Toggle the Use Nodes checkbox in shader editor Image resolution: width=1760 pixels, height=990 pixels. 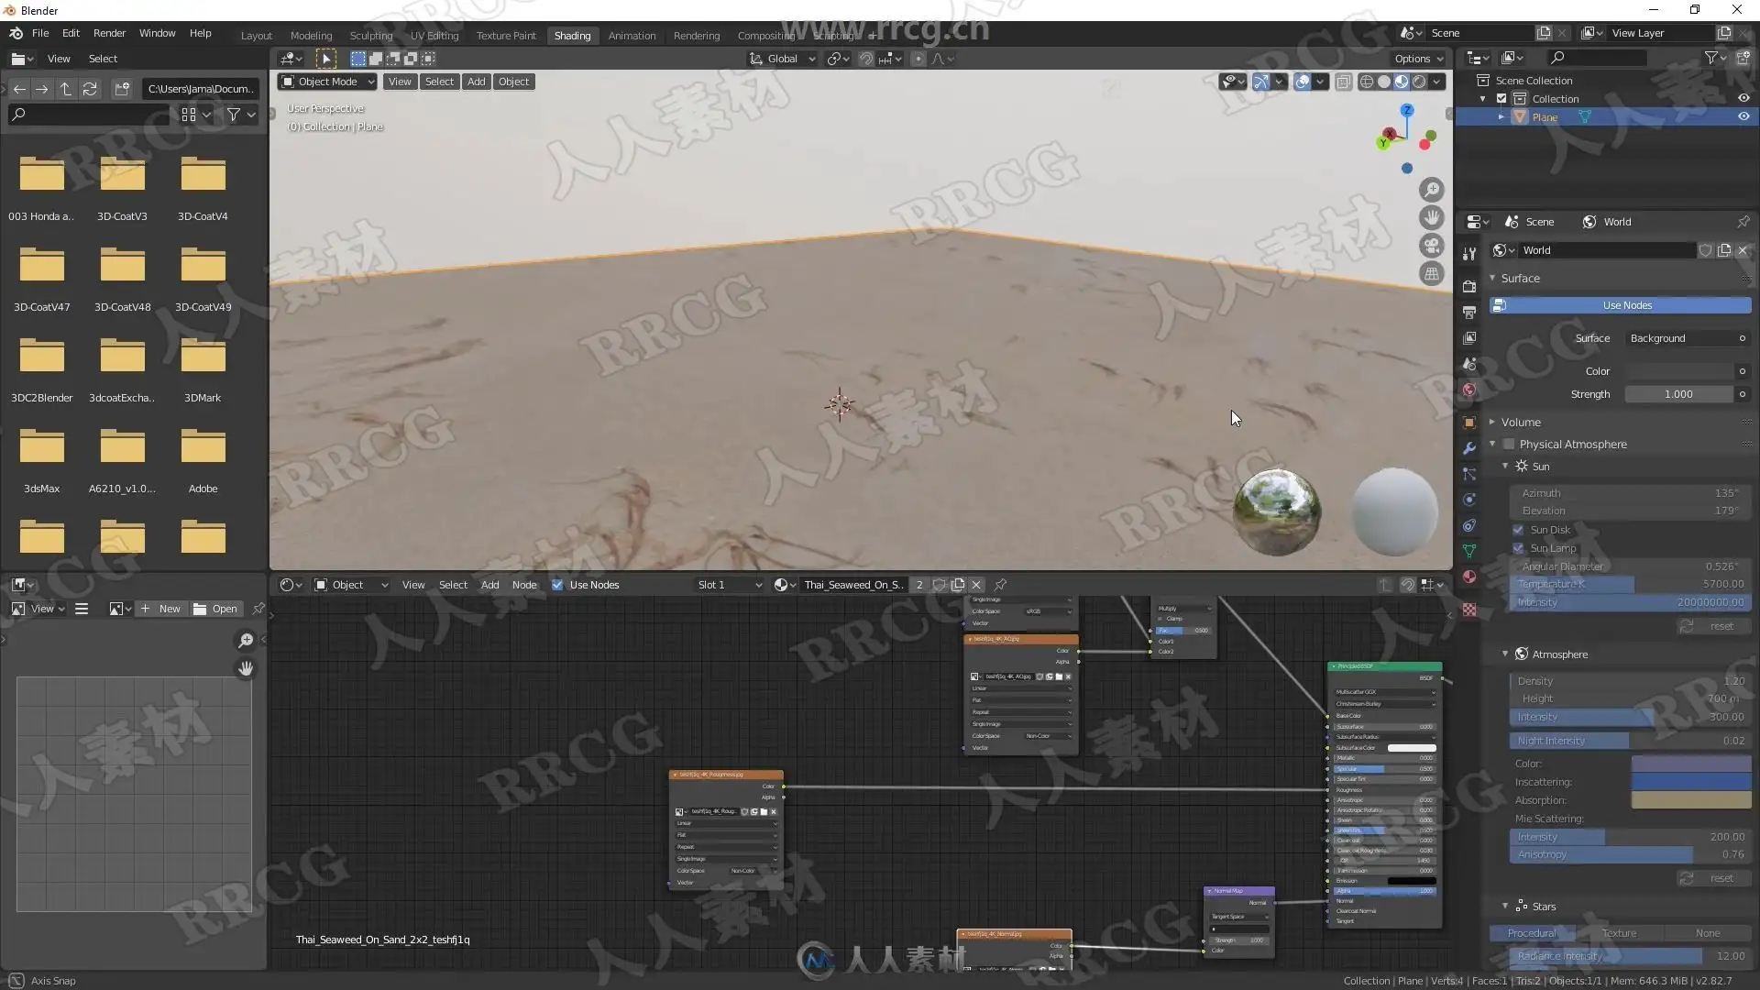[x=557, y=585]
